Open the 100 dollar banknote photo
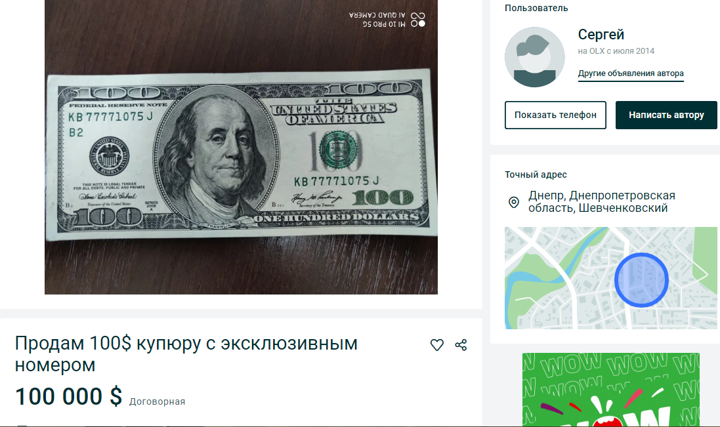Image resolution: width=720 pixels, height=427 pixels. click(241, 147)
